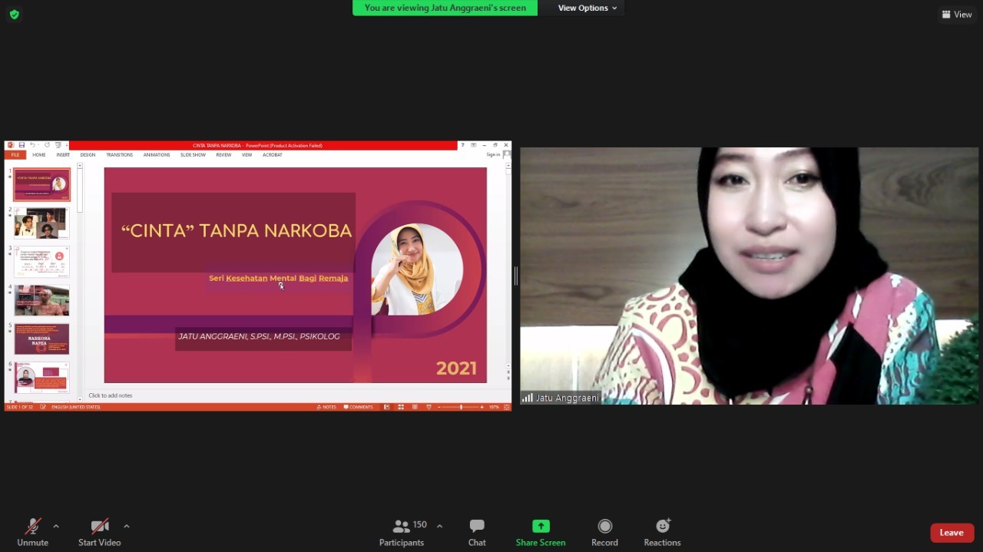Open the View Options dropdown
Screen dimensions: 983x552
click(x=587, y=8)
